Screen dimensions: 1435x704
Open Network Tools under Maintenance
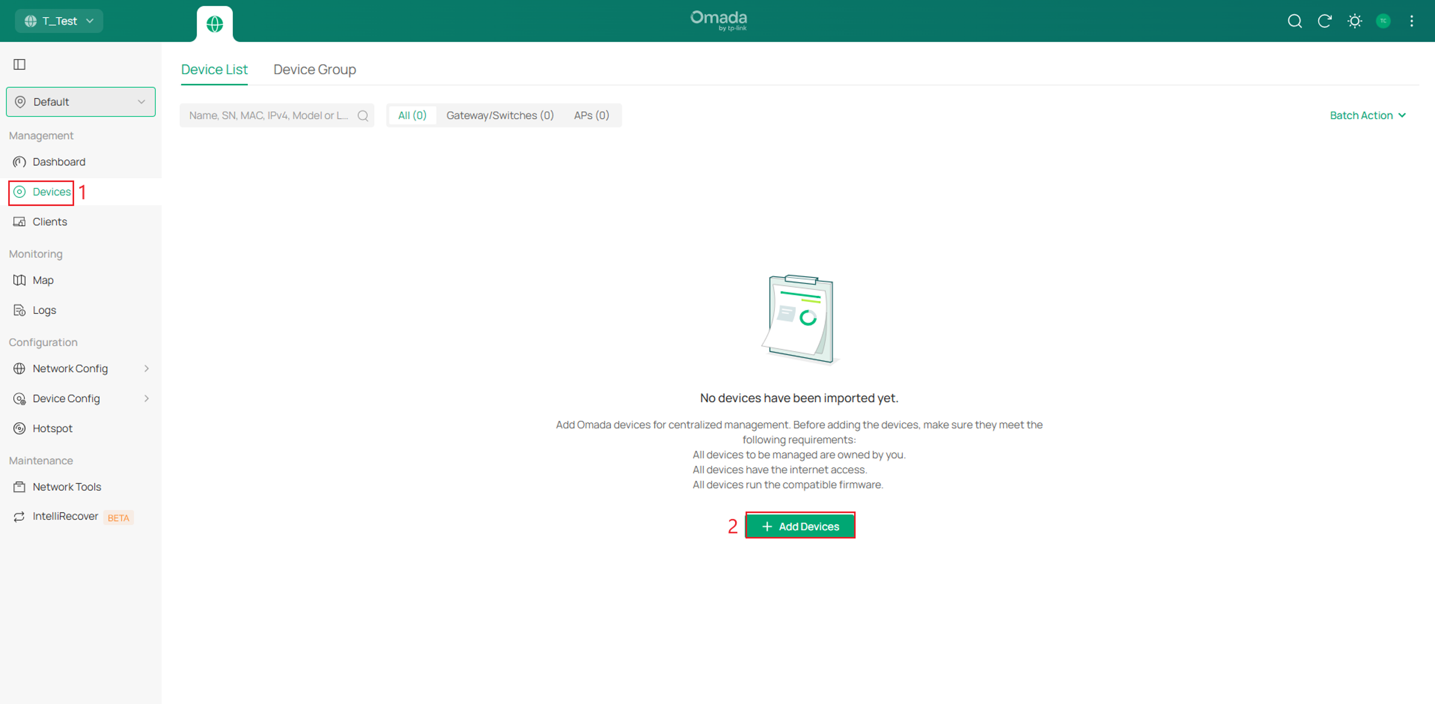click(x=81, y=487)
